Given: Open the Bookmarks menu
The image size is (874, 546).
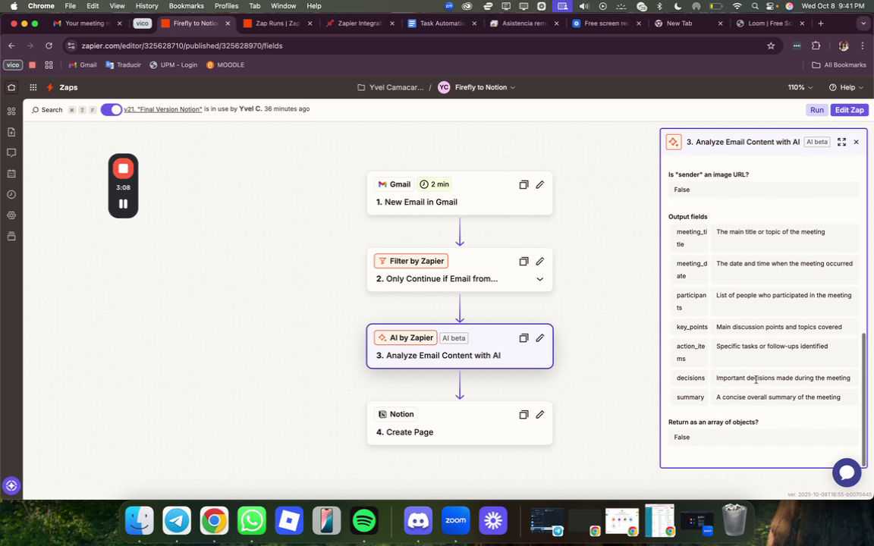Looking at the screenshot, I should click(186, 6).
